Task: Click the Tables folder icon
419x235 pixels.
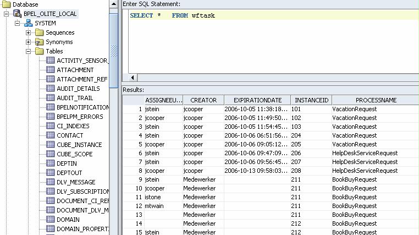Action: click(x=39, y=51)
